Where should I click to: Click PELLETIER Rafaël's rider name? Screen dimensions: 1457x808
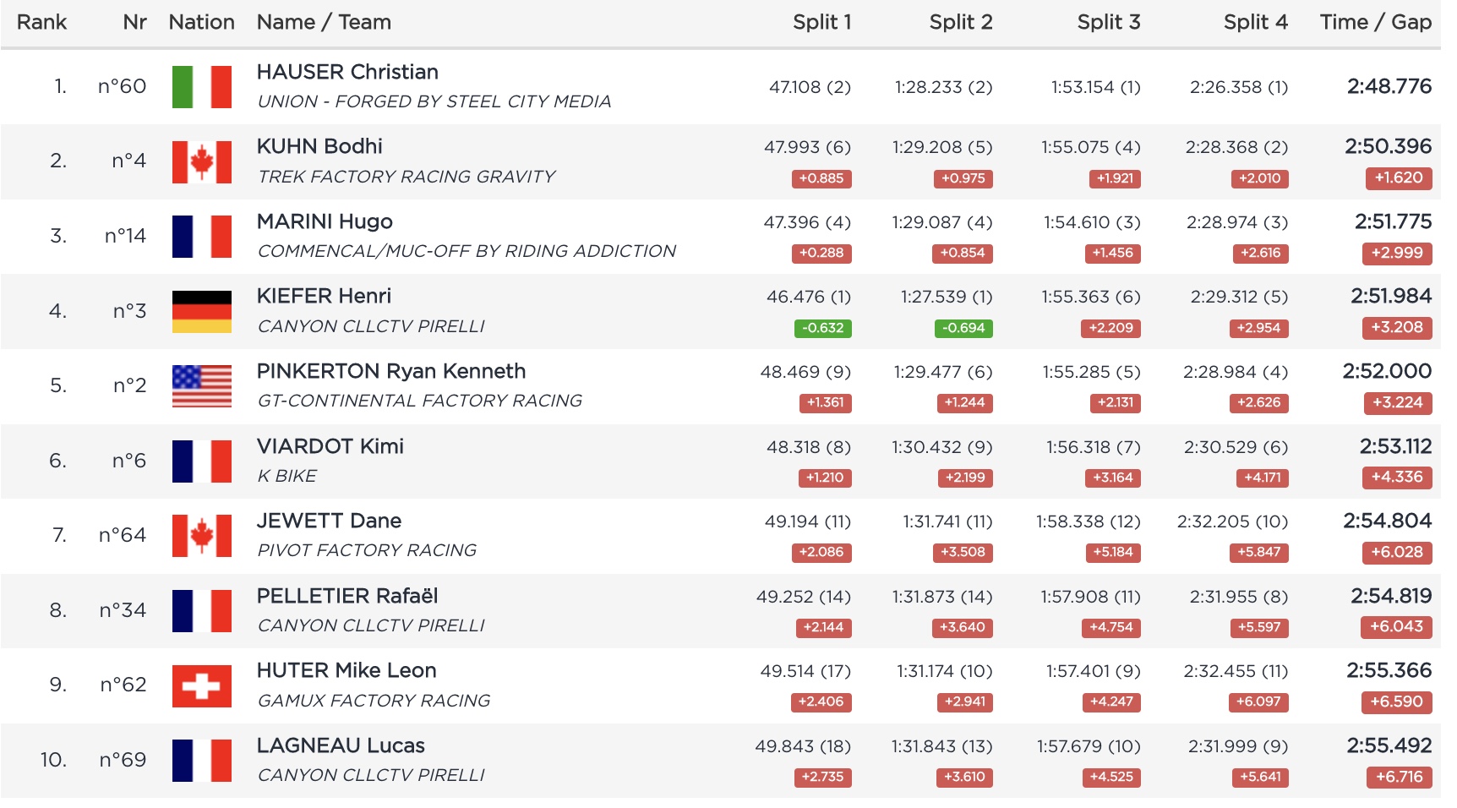pyautogui.click(x=347, y=597)
